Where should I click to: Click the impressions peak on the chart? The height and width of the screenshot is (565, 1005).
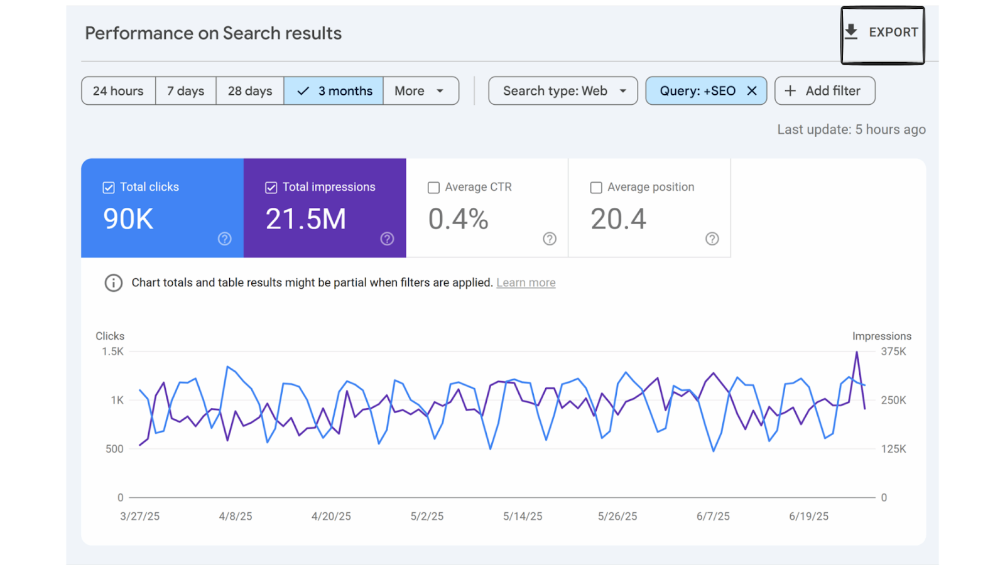pos(856,353)
